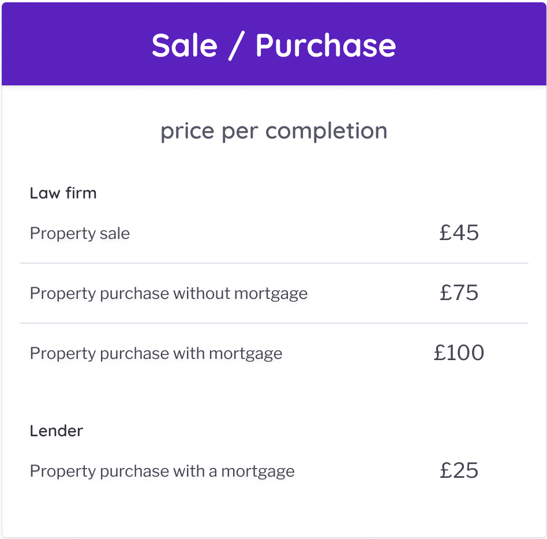Select the "Lender" section label
Image resolution: width=547 pixels, height=539 pixels.
click(56, 431)
